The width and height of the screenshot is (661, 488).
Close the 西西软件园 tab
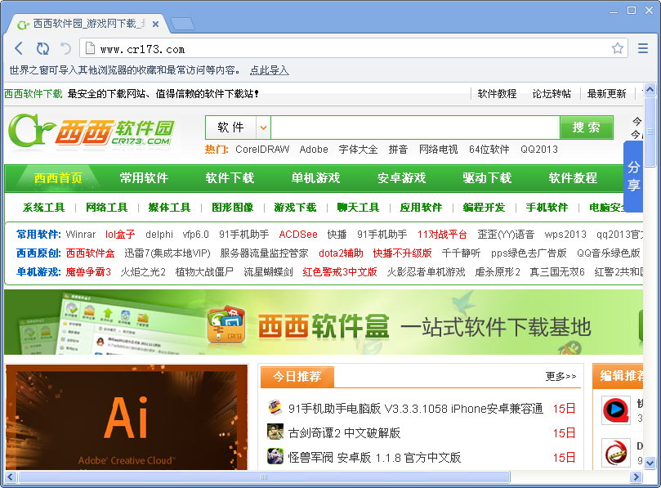pyautogui.click(x=155, y=24)
